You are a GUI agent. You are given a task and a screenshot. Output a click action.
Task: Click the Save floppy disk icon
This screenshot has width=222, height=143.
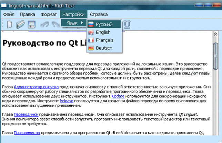[x=32, y=24]
